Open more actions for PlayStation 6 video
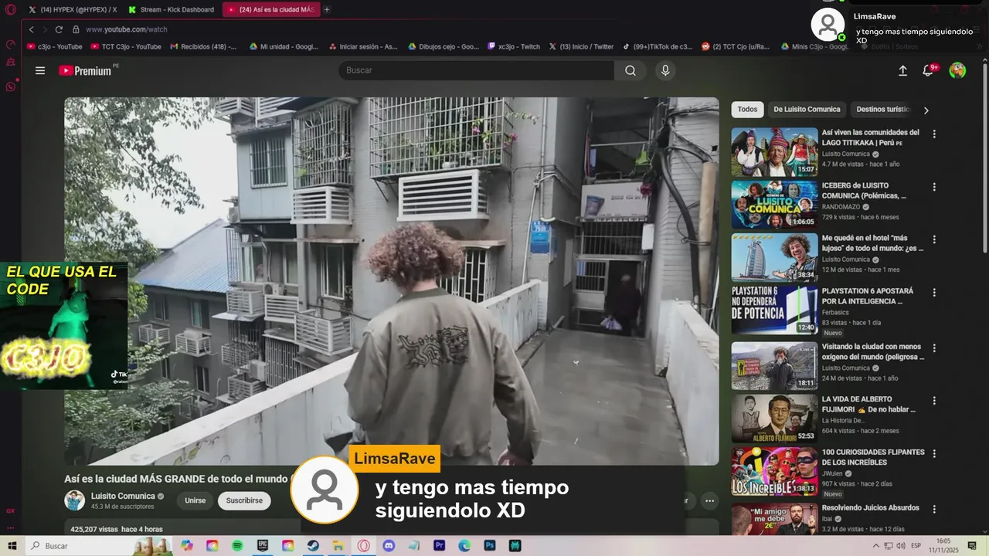The image size is (989, 556). pos(934,293)
